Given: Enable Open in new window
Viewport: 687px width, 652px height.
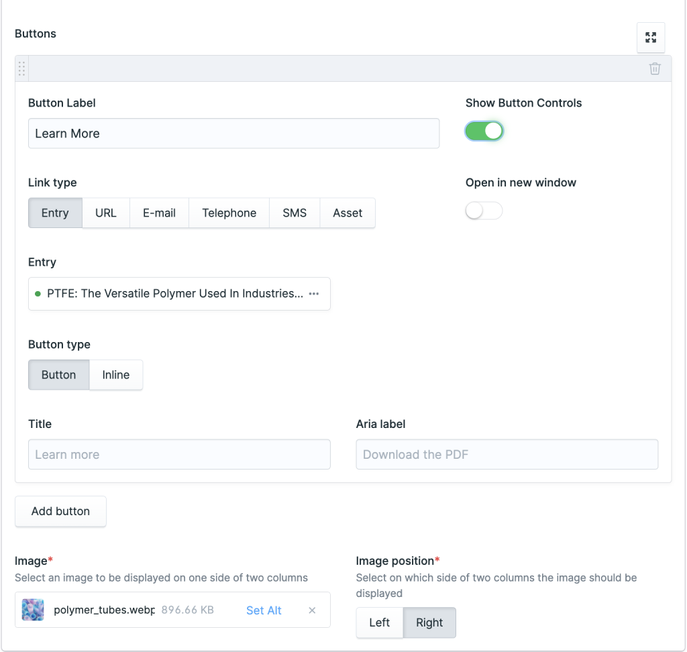Looking at the screenshot, I should click(484, 210).
